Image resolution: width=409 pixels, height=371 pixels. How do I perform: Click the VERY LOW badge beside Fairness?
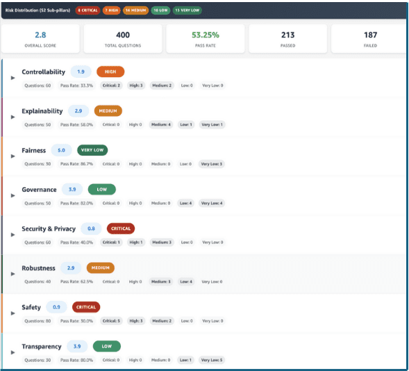click(92, 150)
